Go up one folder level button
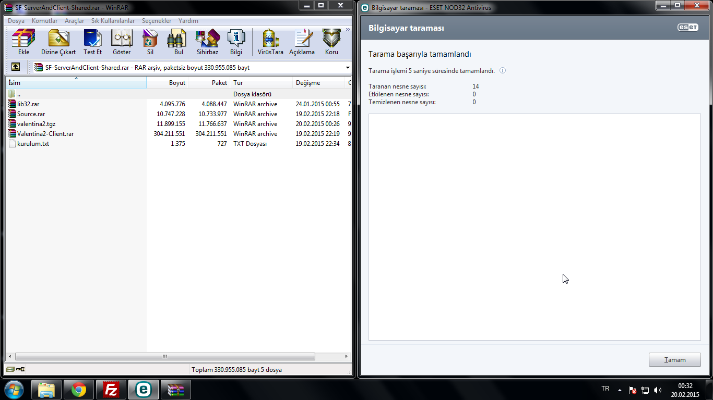Viewport: 713px width, 400px height. coord(16,67)
